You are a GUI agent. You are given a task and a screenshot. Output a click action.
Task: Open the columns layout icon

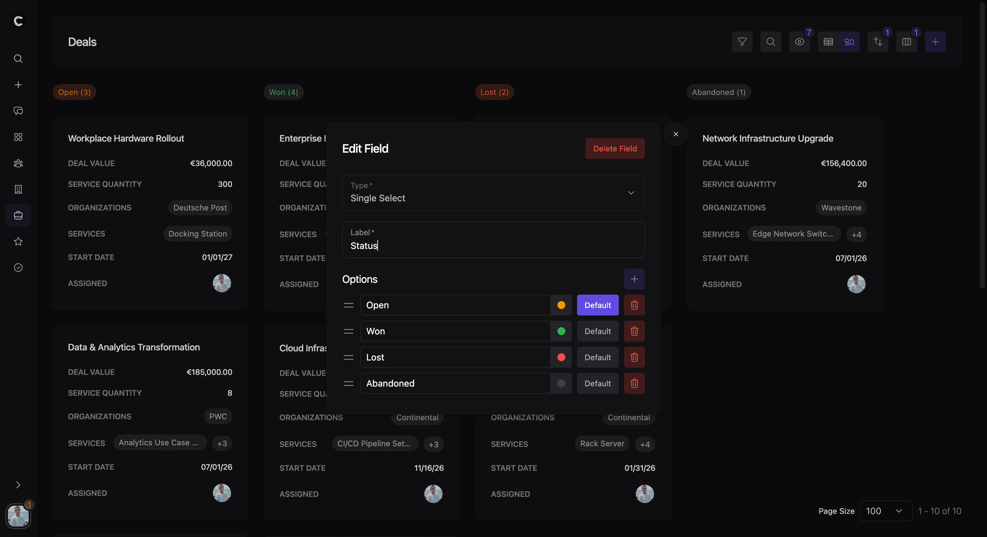tap(906, 42)
